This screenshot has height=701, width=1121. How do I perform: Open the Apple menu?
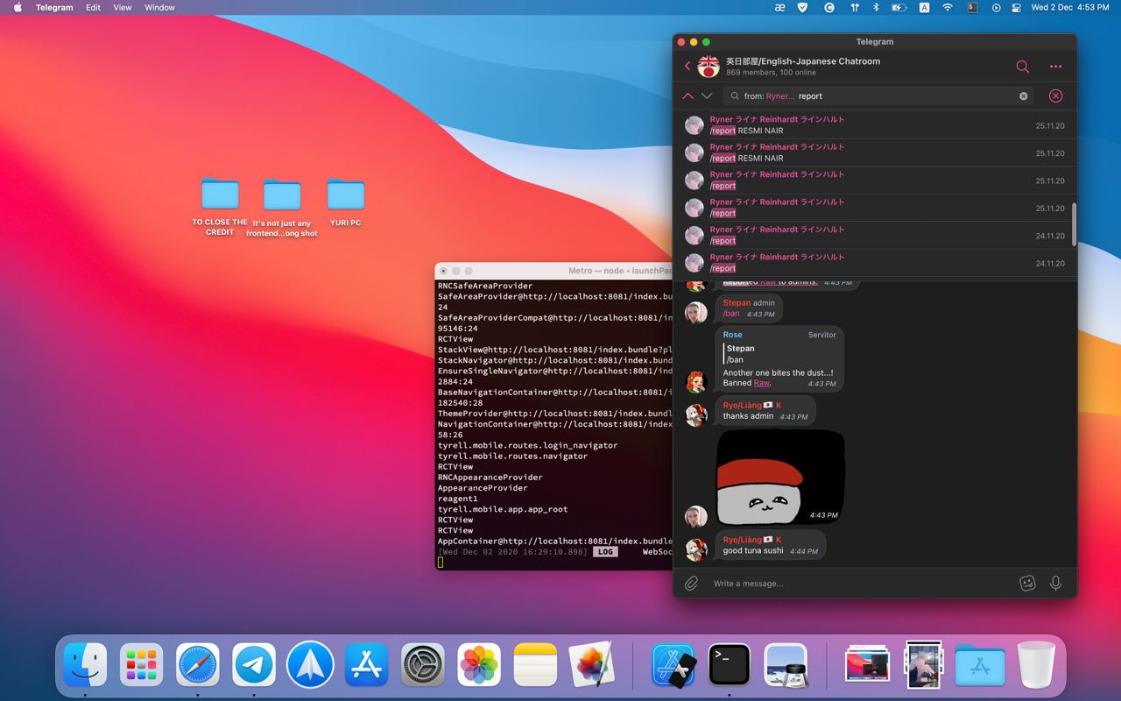[18, 7]
